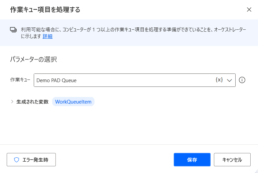Click the 保存 button
Viewport: 258px width, 173px height.
192,160
